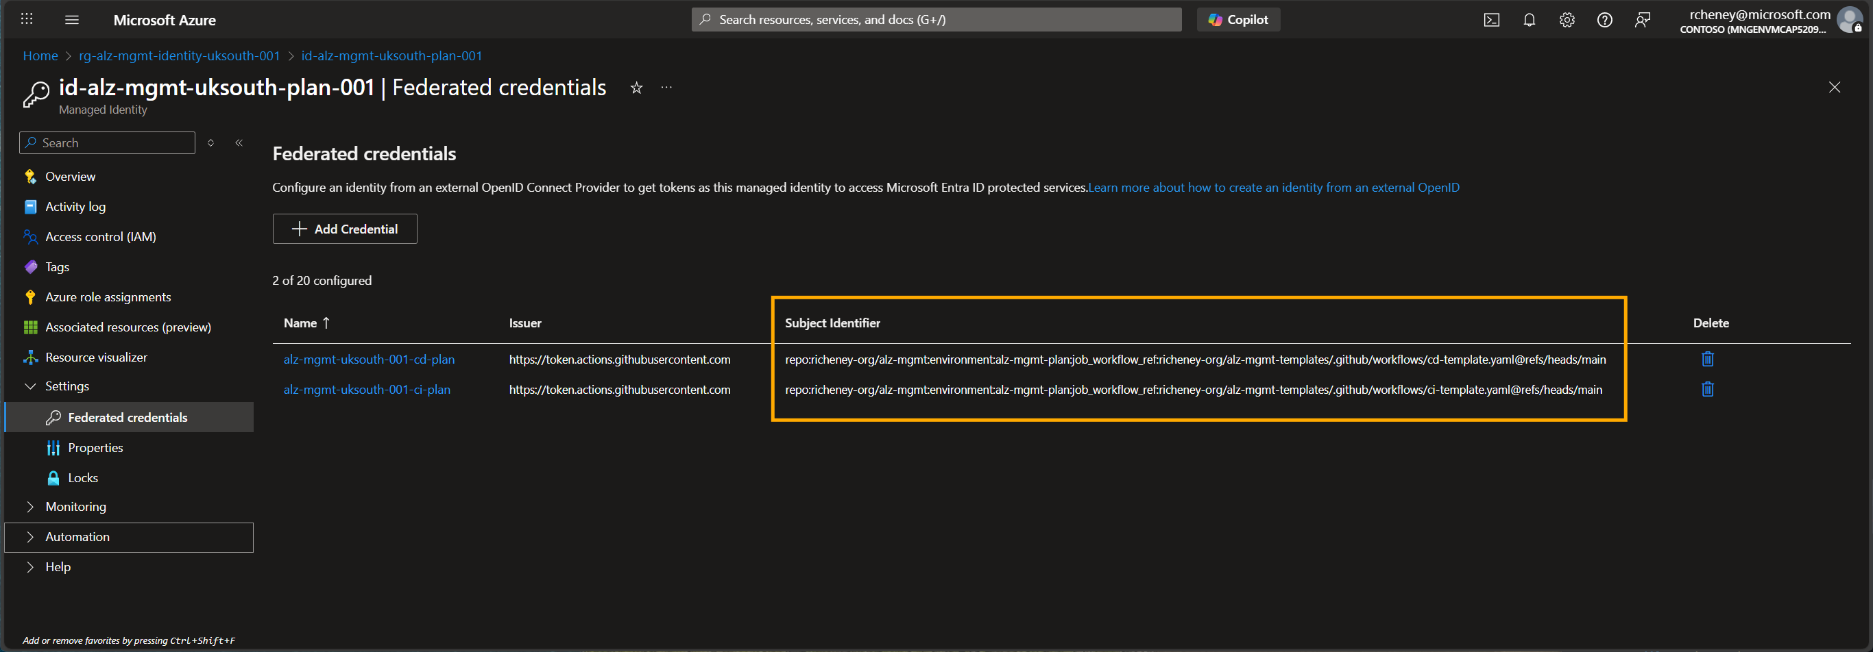Click the Add Credential button
This screenshot has height=652, width=1873.
pos(344,229)
